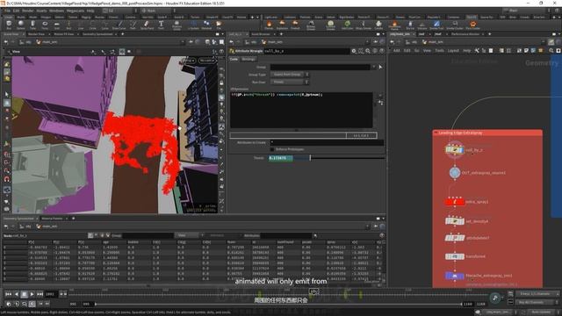
Task: Jump to the first frame
Action: (8, 294)
